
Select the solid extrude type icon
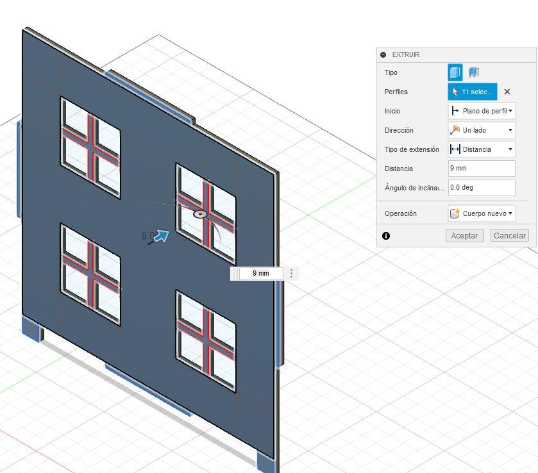pyautogui.click(x=455, y=72)
